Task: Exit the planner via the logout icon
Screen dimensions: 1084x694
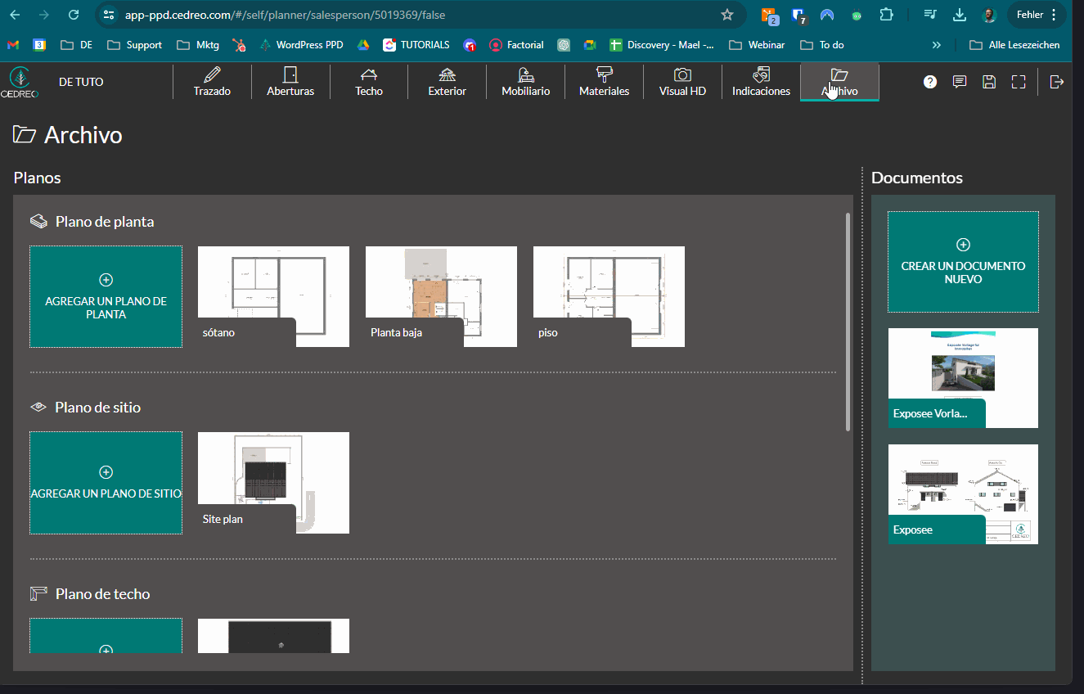Action: (x=1056, y=82)
